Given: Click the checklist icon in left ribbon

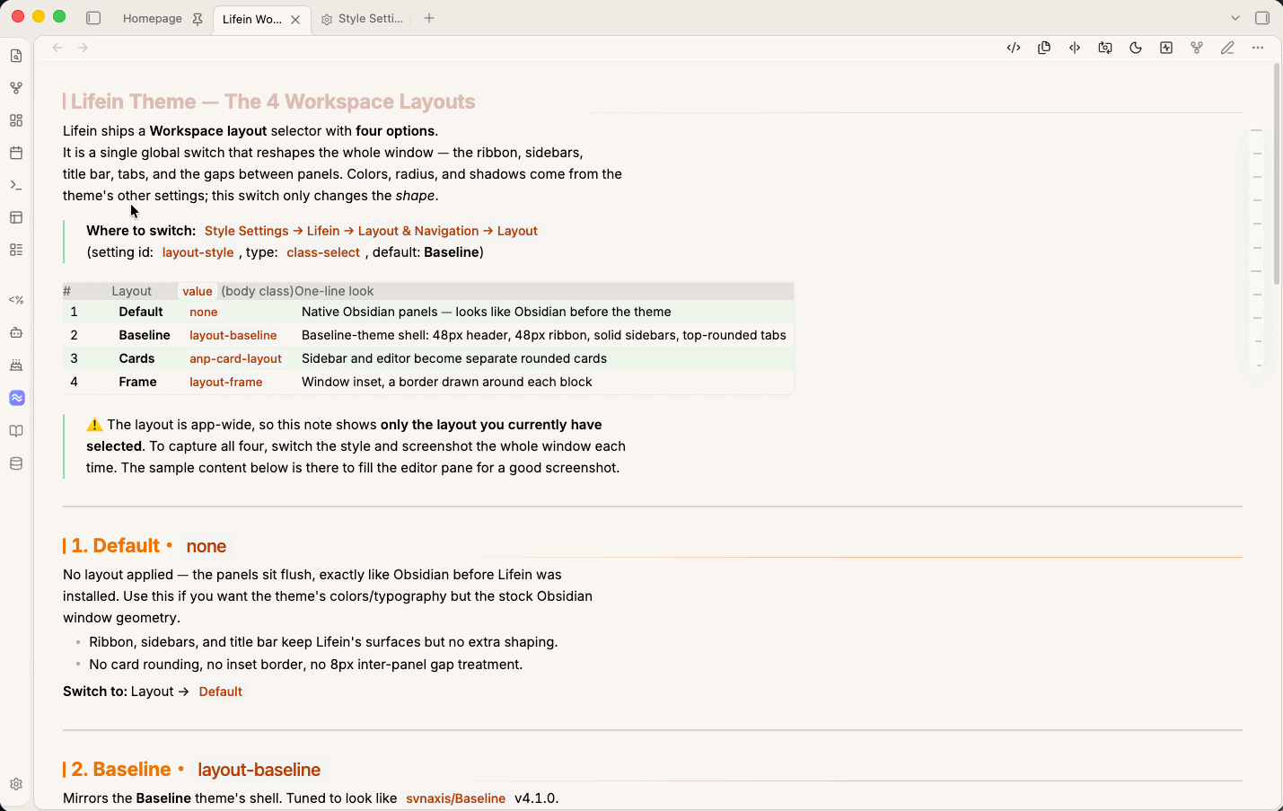Looking at the screenshot, I should point(16,250).
